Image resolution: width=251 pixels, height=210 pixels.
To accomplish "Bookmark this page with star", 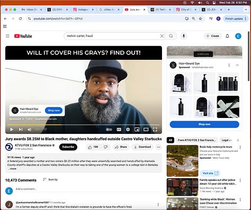I will pos(200,19).
